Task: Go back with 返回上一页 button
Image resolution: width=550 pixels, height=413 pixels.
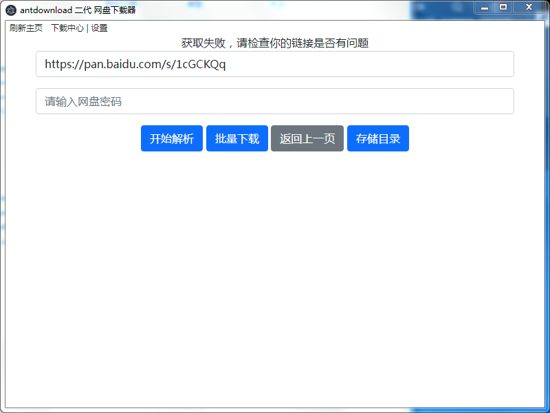Action: [x=307, y=138]
